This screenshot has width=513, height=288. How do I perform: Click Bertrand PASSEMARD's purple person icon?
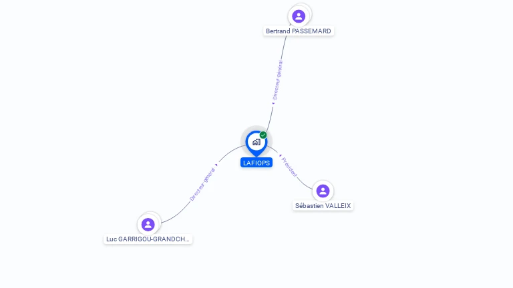coord(299,16)
